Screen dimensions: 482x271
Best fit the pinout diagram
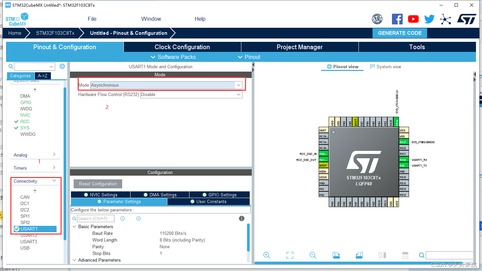coord(290,255)
